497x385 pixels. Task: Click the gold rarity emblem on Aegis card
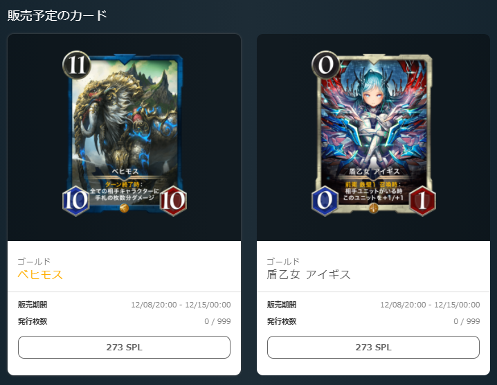pos(374,208)
